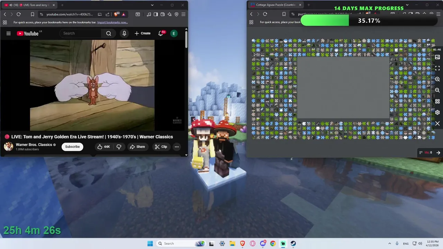Bookmark the YouTube page
Viewport: 443px width, 249px height.
point(32,14)
